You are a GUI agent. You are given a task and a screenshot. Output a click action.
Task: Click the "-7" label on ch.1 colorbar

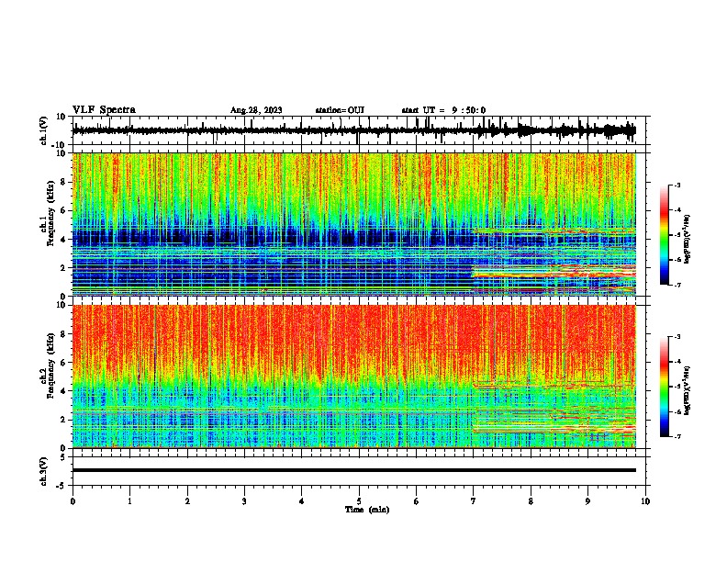[x=677, y=285]
